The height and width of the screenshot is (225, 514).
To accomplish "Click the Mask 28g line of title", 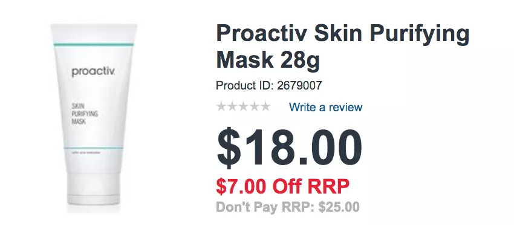I will (268, 60).
